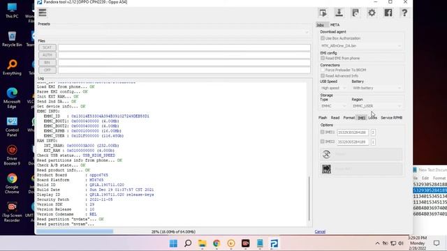
Task: Click the IMEI2 number input field
Action: (353, 142)
